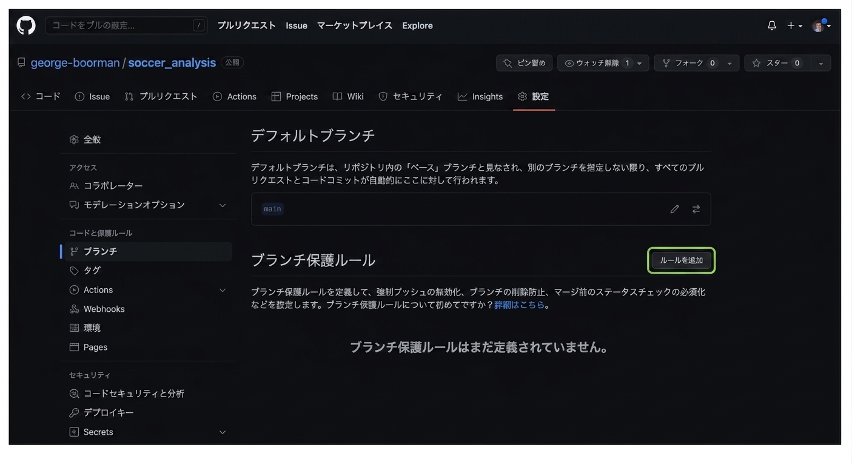This screenshot has height=465, width=852.
Task: Expand the モデレーションオプション chevron
Action: (223, 205)
